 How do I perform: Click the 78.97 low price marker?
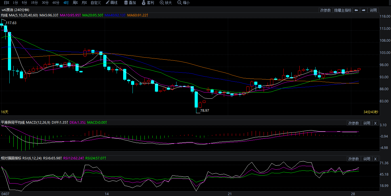pyautogui.click(x=205, y=111)
